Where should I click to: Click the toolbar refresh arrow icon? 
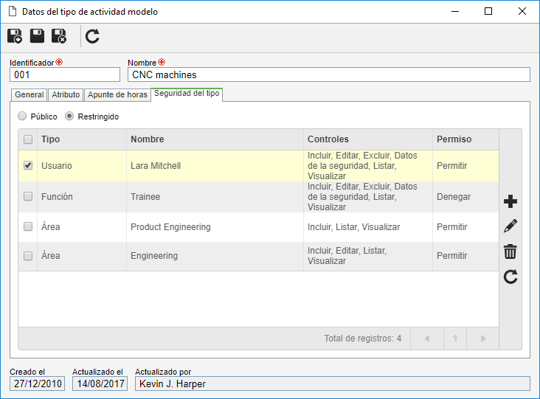(92, 36)
